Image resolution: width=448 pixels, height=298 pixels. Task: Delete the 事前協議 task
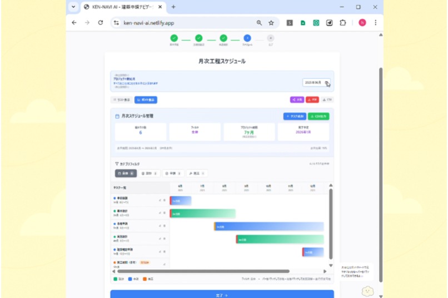tap(165, 200)
